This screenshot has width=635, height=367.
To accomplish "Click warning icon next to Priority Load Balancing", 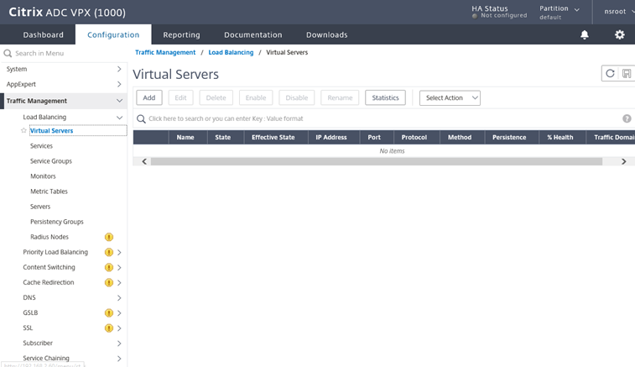I will click(109, 252).
